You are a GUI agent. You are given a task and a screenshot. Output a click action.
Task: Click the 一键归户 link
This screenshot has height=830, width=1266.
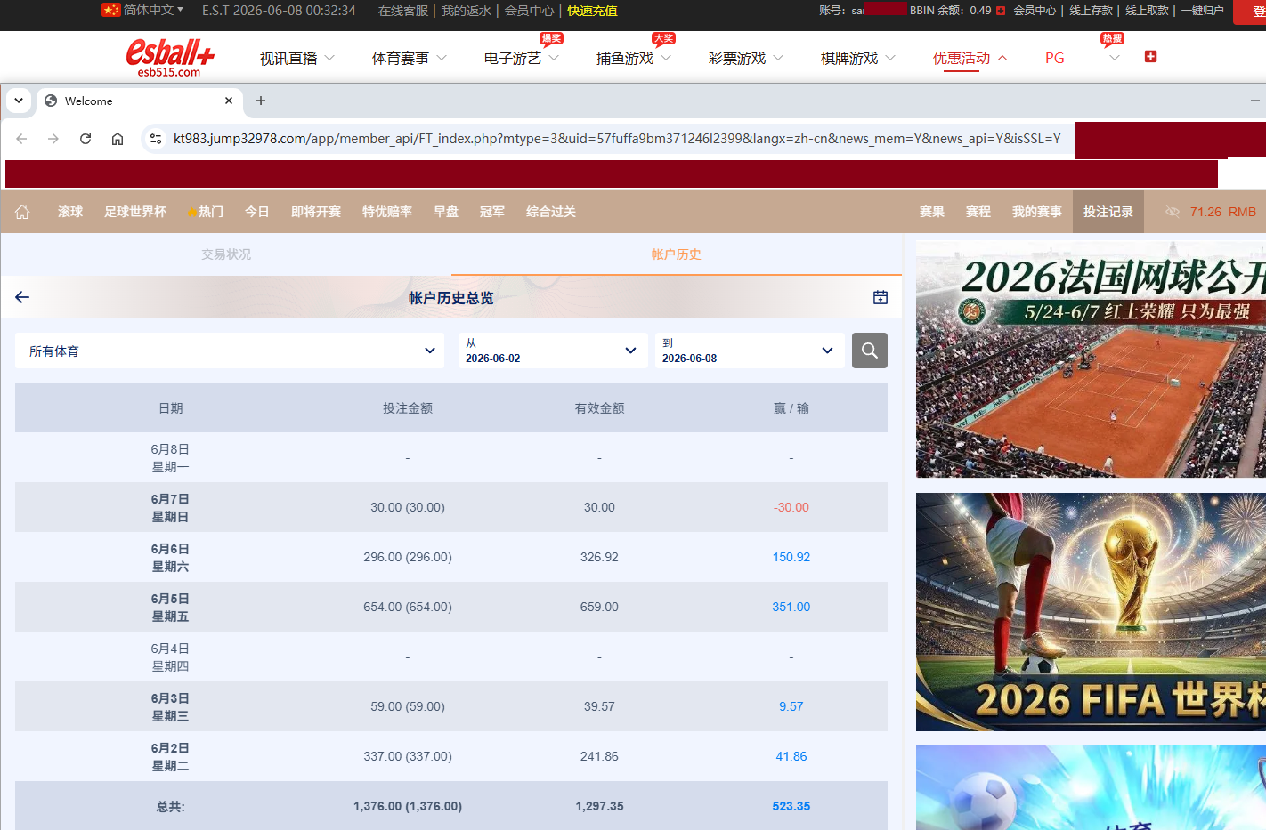coord(1203,11)
